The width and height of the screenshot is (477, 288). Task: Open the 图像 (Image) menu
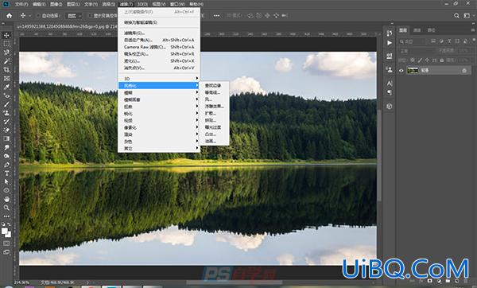pyautogui.click(x=56, y=4)
